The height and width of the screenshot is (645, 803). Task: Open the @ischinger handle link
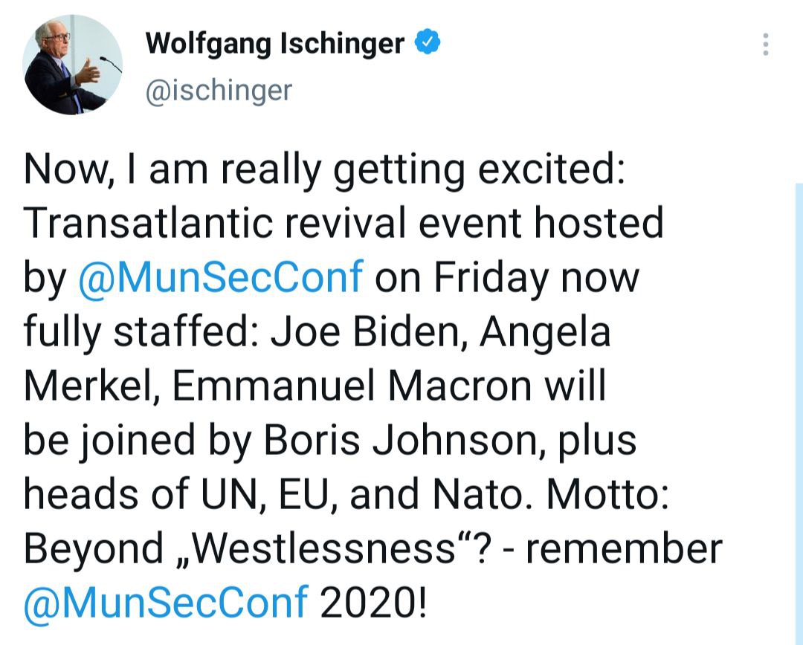coord(219,91)
